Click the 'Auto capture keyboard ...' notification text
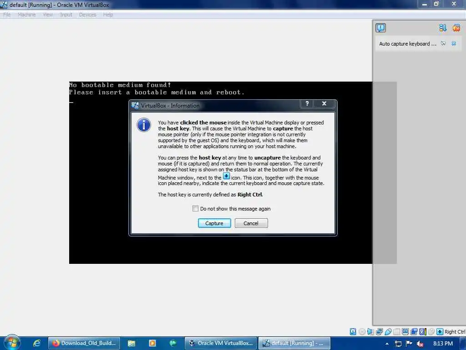Viewport: 466px width, 350px height. pos(408,44)
